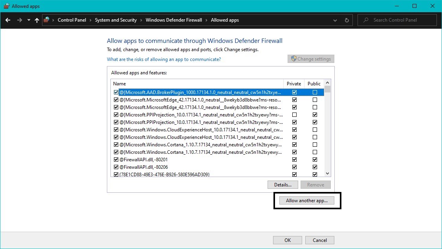This screenshot has width=442, height=249.
Task: Click the Remove button
Action: click(315, 184)
